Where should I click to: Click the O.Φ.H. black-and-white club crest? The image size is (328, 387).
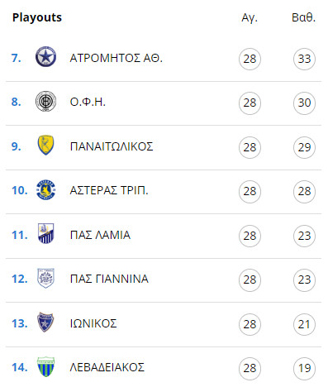pyautogui.click(x=45, y=101)
